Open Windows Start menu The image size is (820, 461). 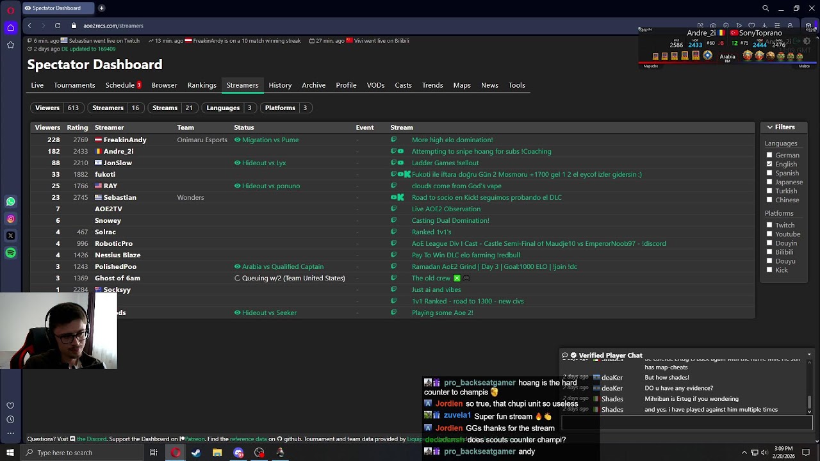(10, 453)
